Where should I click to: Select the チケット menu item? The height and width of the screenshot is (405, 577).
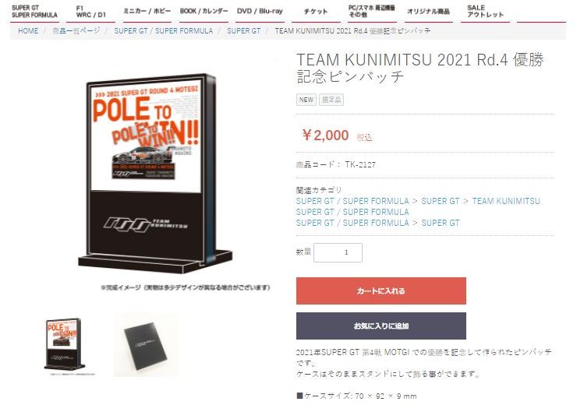(316, 12)
